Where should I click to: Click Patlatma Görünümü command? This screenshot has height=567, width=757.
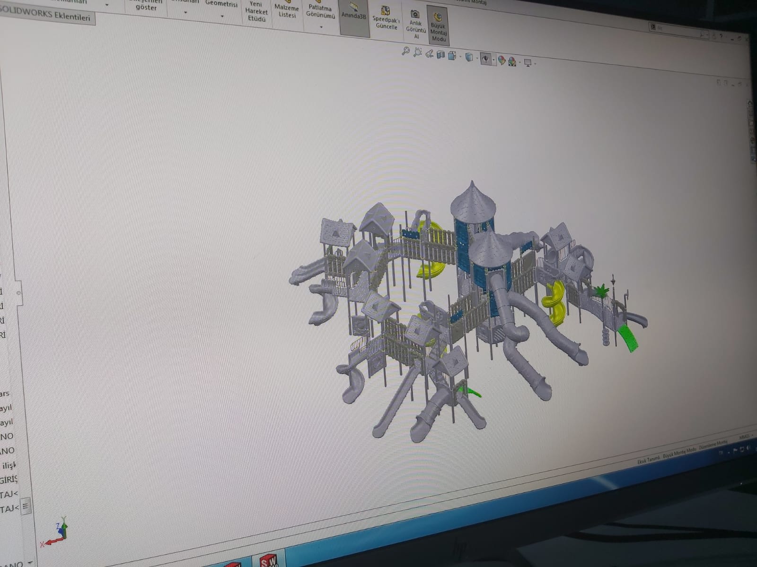point(320,11)
